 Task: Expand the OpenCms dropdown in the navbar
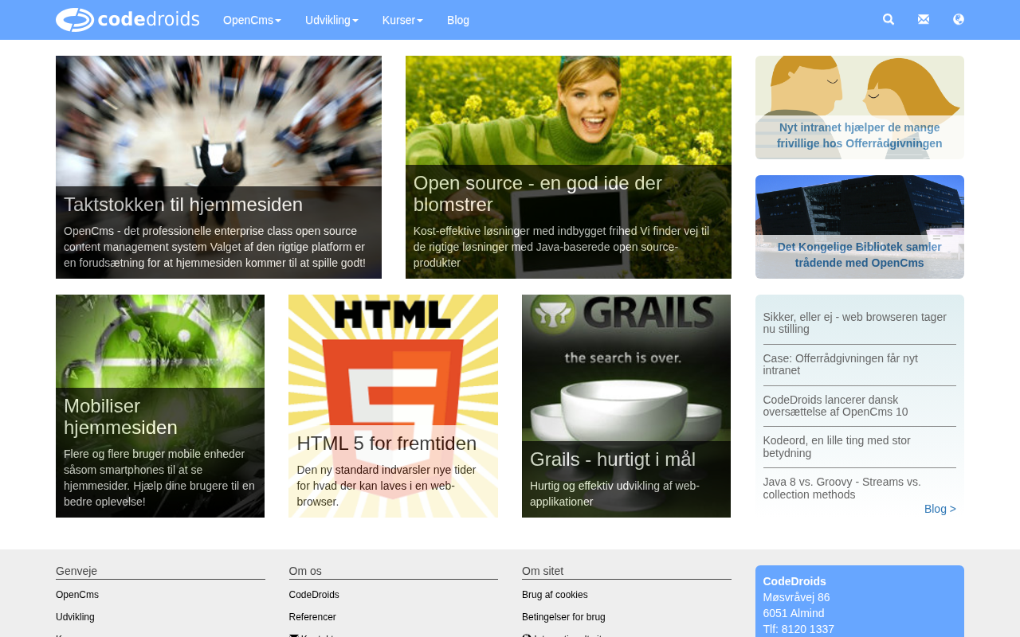[x=252, y=20]
